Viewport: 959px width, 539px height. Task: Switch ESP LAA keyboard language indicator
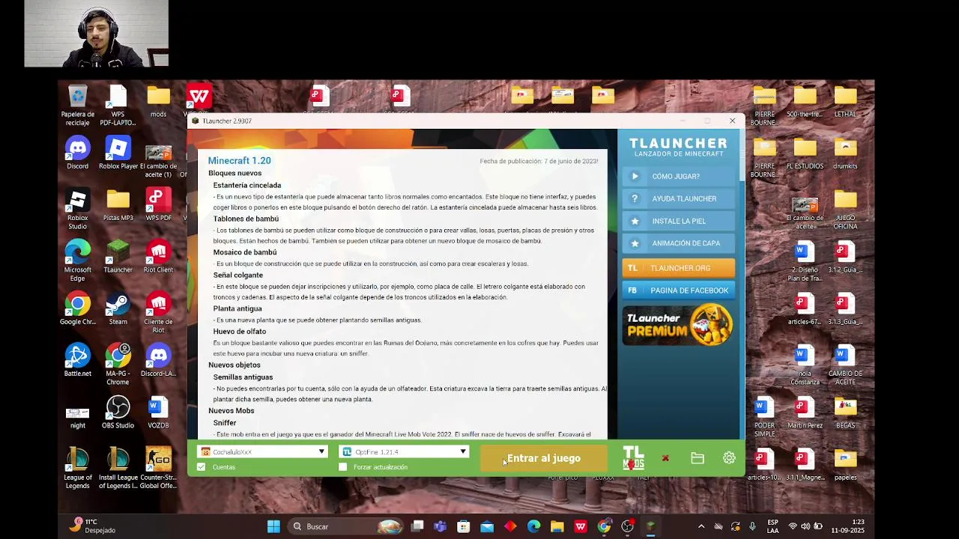tap(772, 526)
